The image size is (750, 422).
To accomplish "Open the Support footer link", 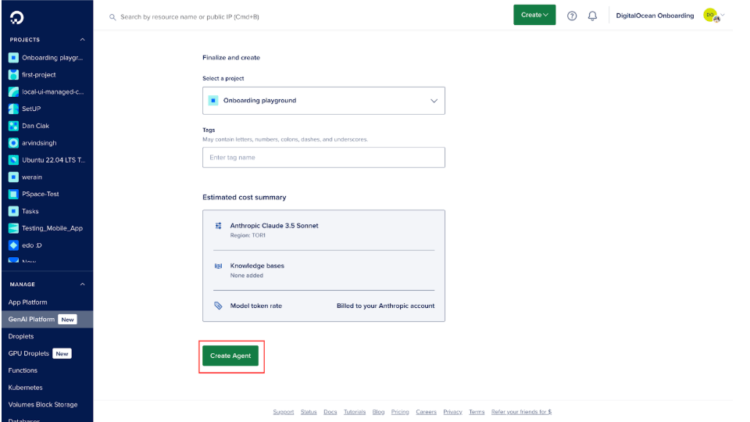I will coord(283,412).
